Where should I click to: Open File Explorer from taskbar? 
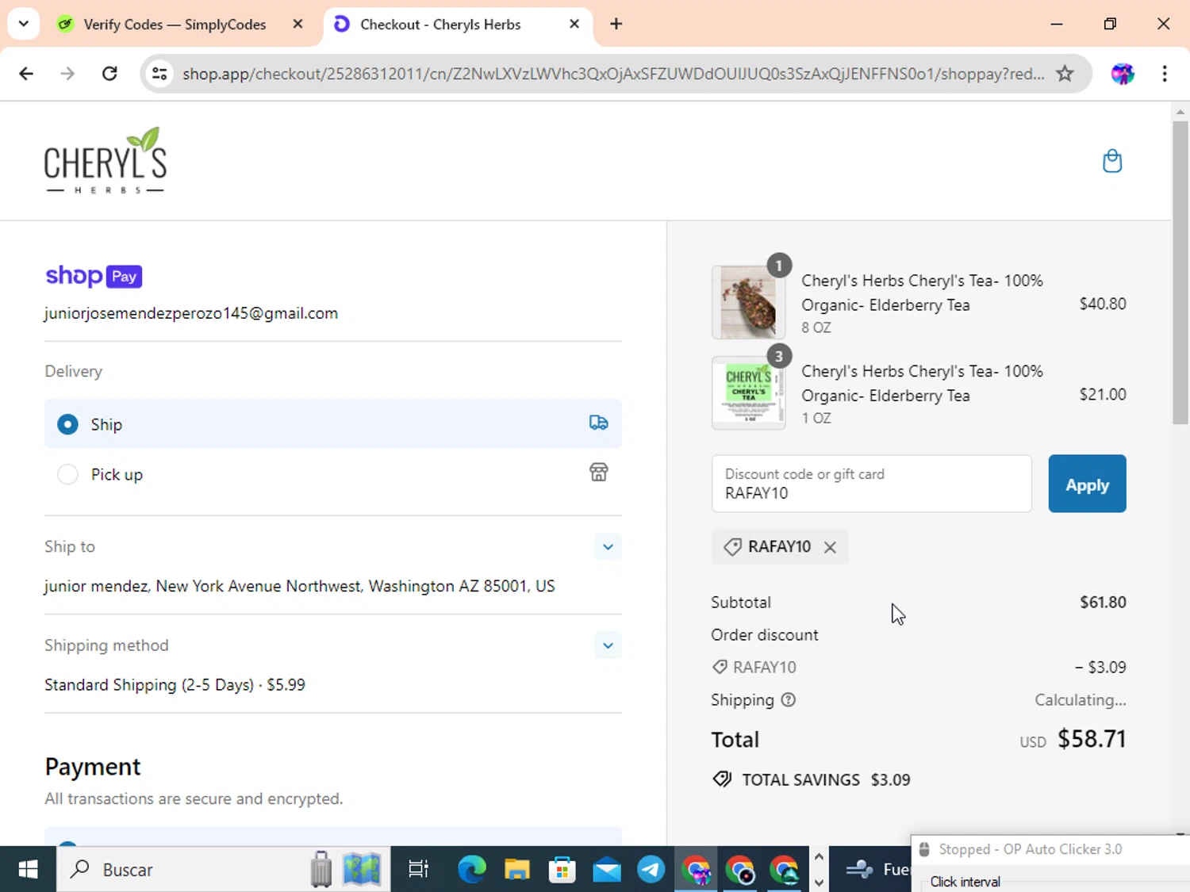[516, 870]
